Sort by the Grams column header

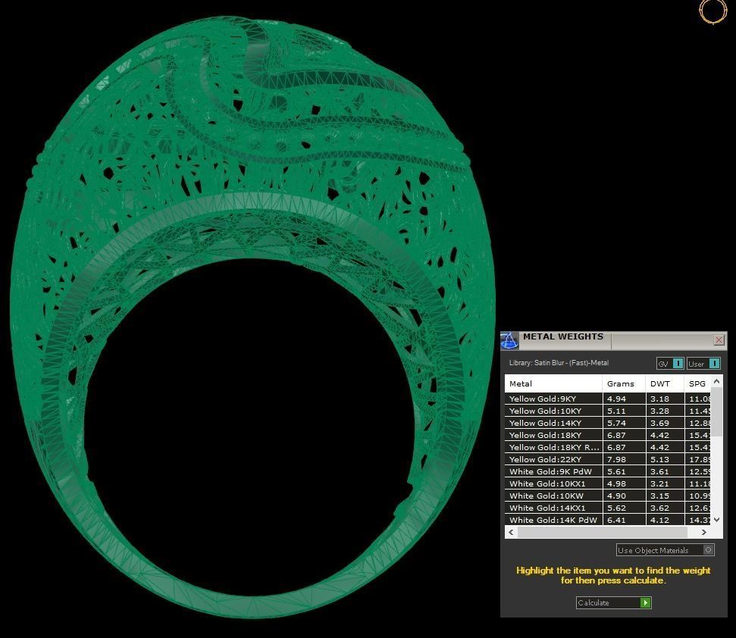click(x=624, y=383)
